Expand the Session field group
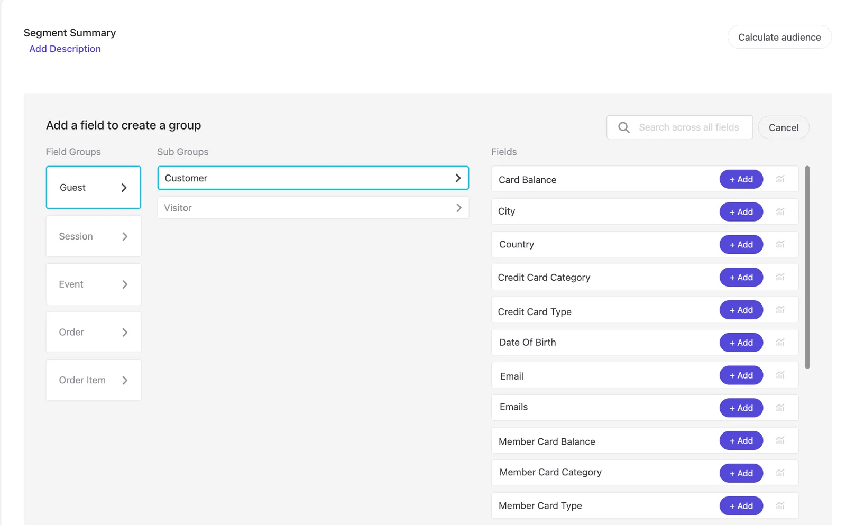Image resolution: width=846 pixels, height=525 pixels. [94, 236]
